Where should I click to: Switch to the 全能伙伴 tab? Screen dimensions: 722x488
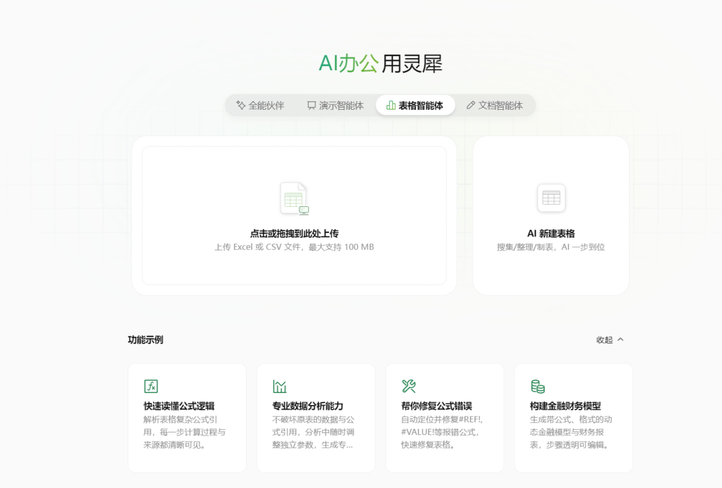pos(266,106)
